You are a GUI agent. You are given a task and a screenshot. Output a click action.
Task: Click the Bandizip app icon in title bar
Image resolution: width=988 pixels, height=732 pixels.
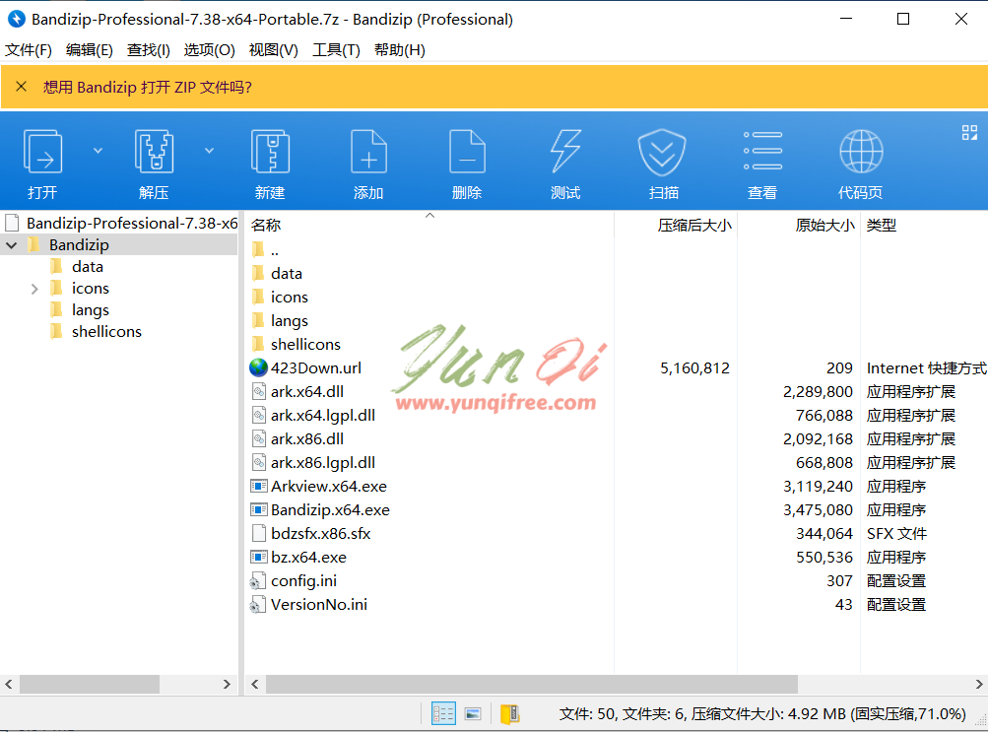[x=17, y=19]
